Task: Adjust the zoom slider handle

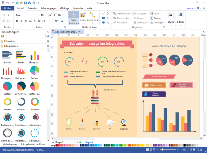Action: 163,150
